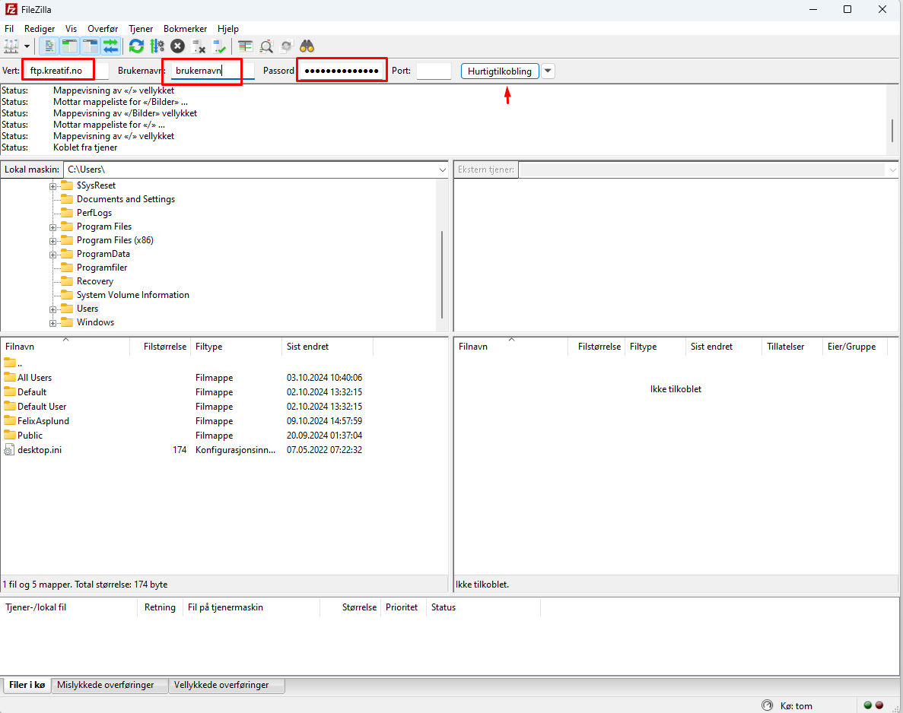Open the Bokmerker menu

pos(185,28)
